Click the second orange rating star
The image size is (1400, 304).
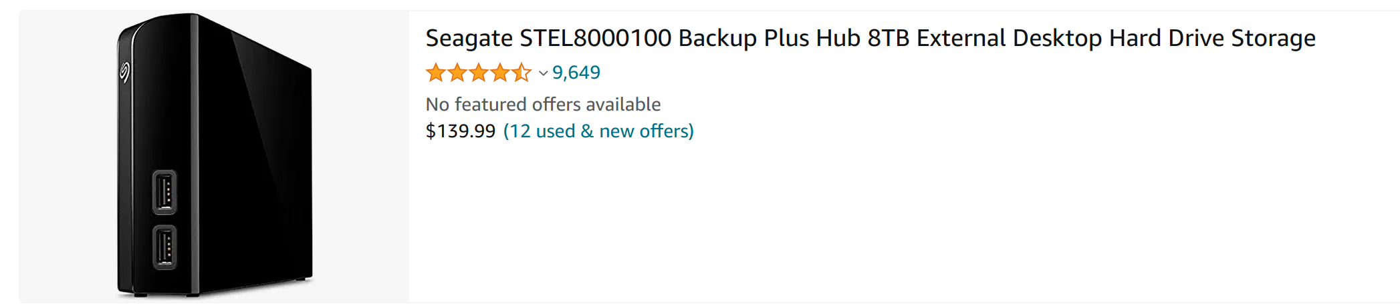[457, 72]
